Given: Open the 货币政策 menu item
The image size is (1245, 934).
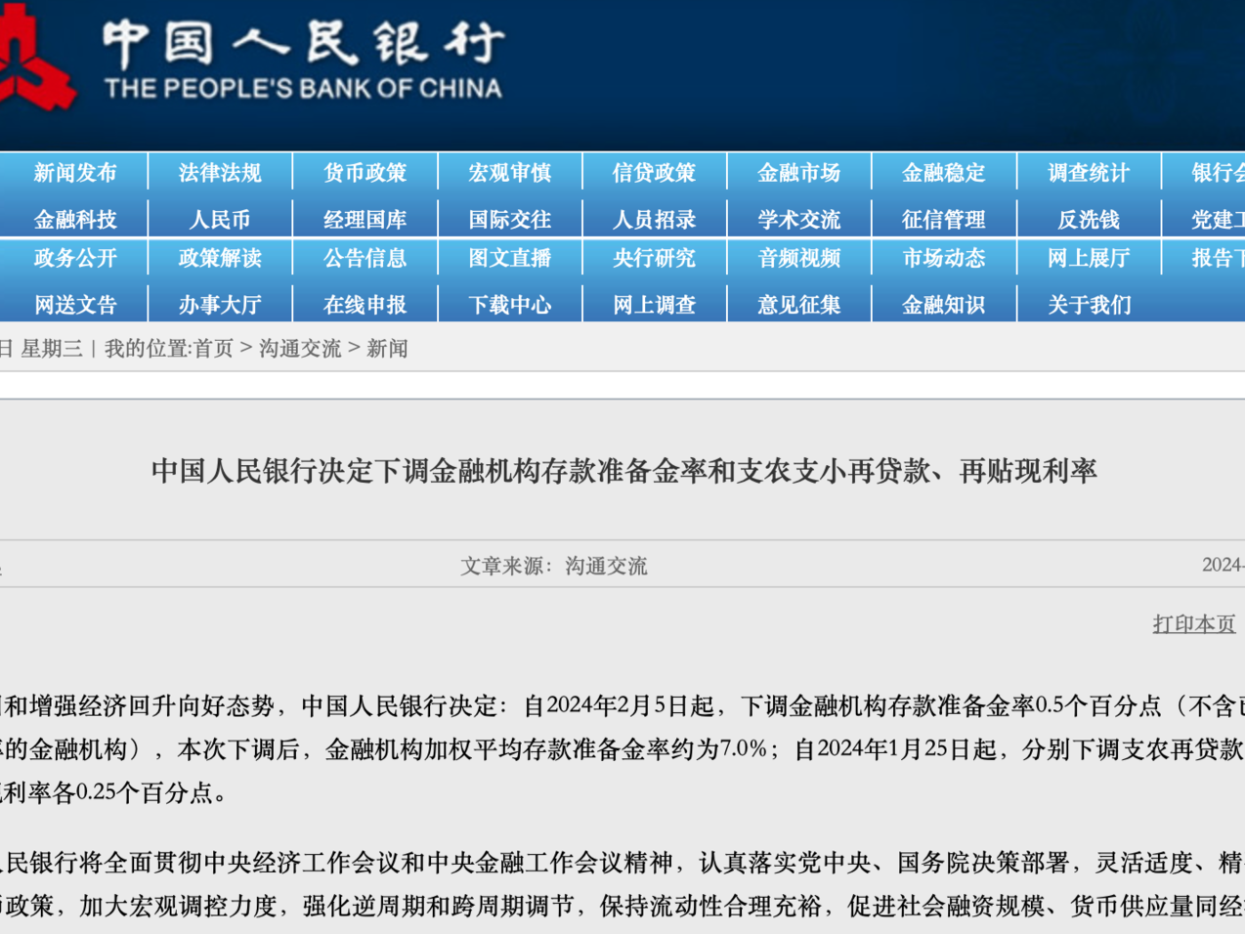Looking at the screenshot, I should (365, 173).
